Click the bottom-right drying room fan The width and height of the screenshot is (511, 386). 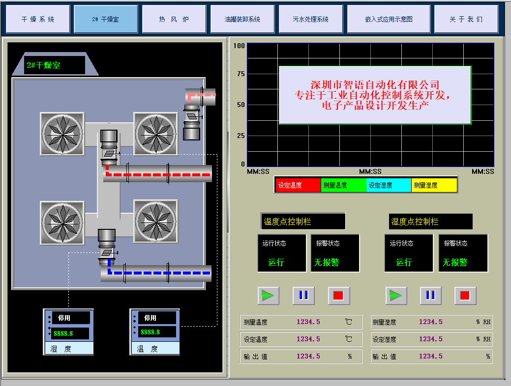point(156,221)
